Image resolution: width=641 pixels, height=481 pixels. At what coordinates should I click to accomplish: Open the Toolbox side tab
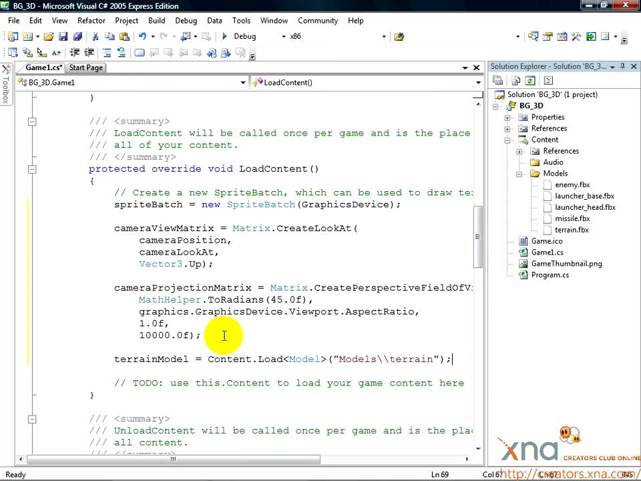pos(6,85)
